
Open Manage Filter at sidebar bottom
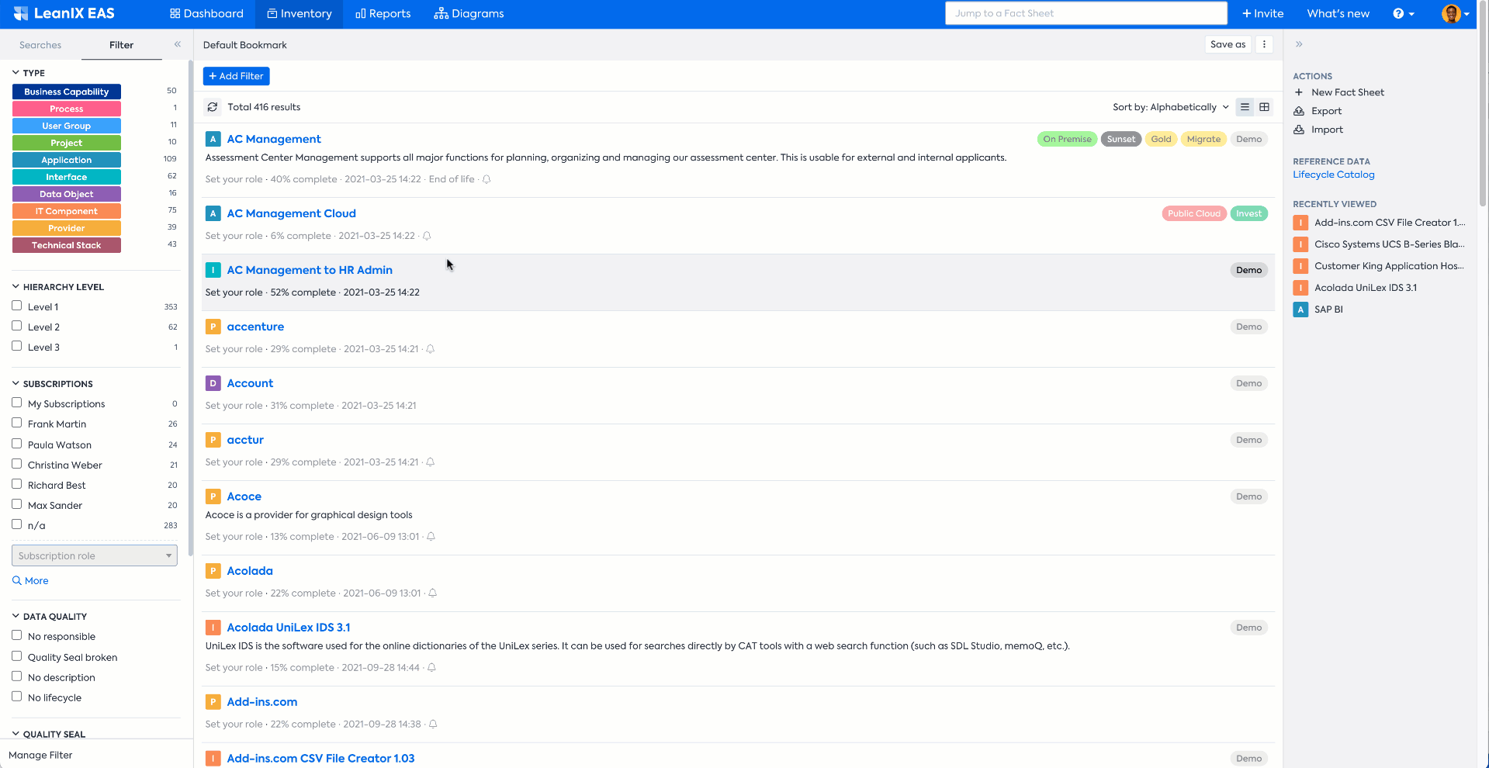point(40,755)
